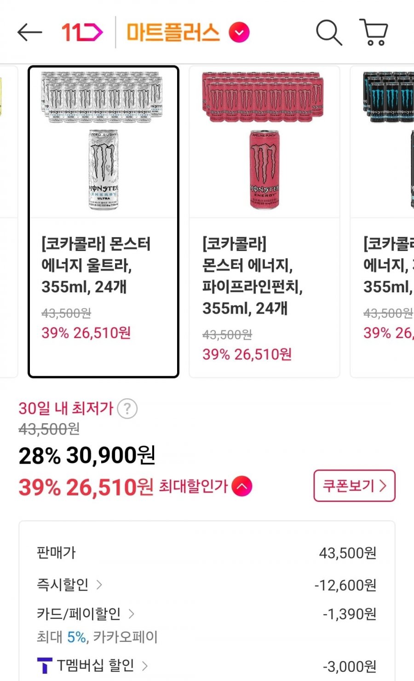Tap the question mark help icon
The height and width of the screenshot is (681, 414).
127,408
